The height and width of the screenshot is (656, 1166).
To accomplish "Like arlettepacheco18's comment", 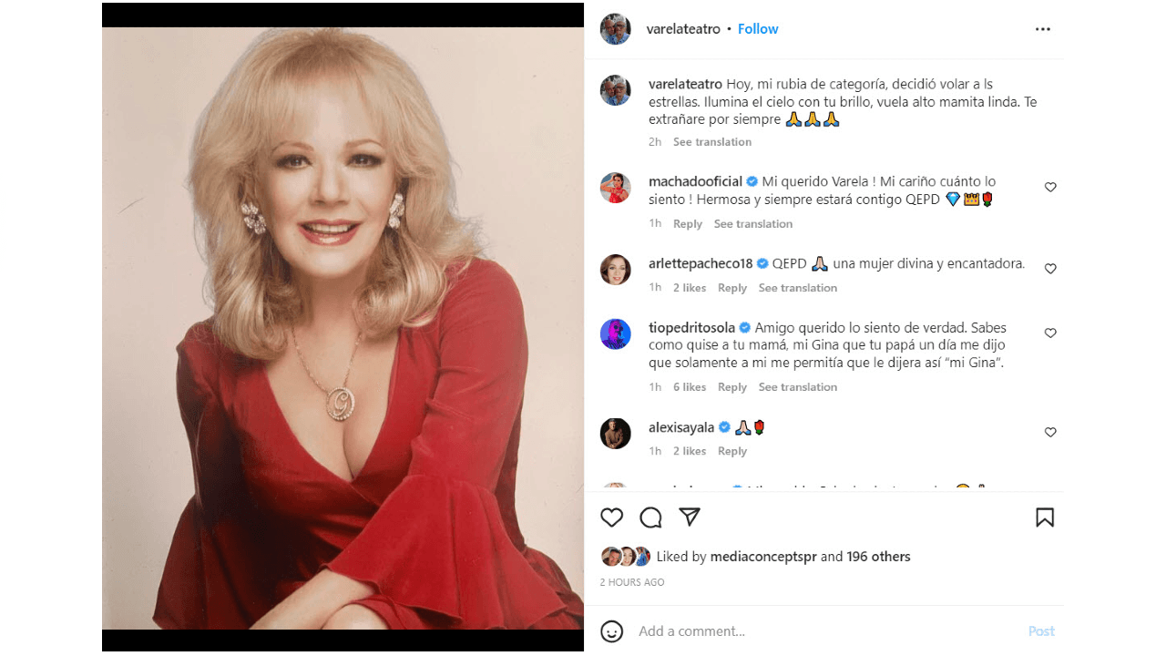I will click(1050, 269).
